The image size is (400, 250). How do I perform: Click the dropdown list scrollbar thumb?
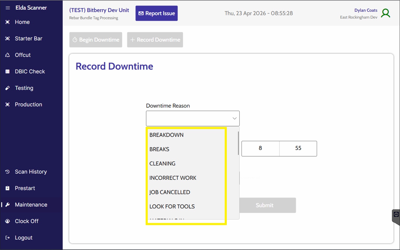(238, 143)
